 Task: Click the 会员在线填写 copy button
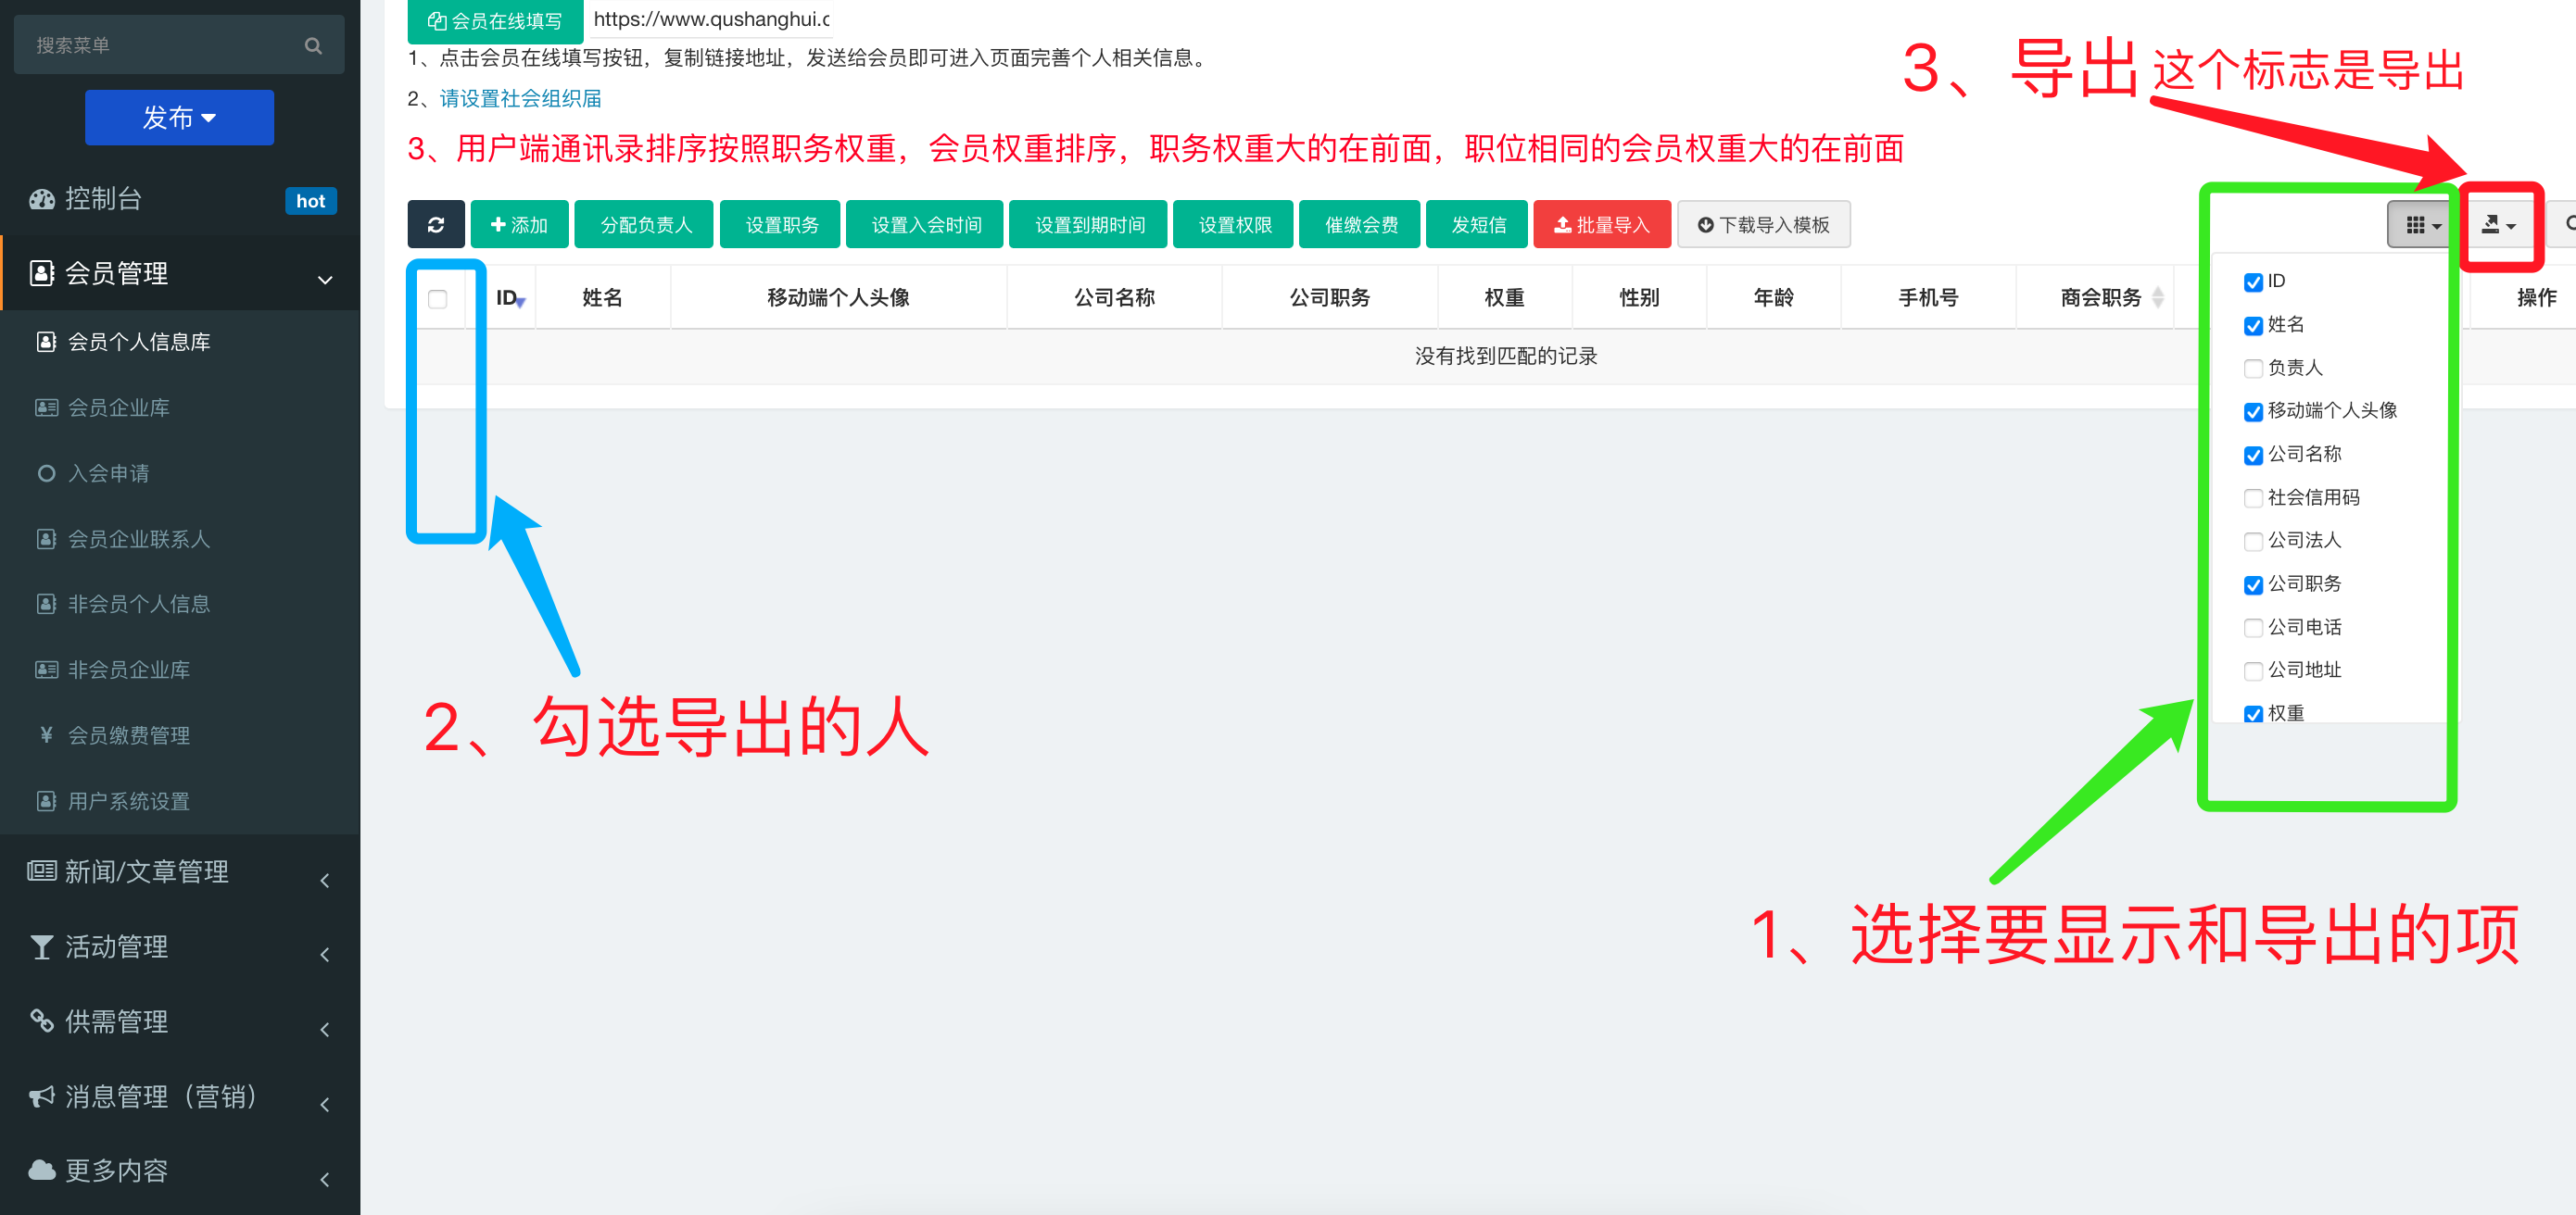click(x=494, y=20)
